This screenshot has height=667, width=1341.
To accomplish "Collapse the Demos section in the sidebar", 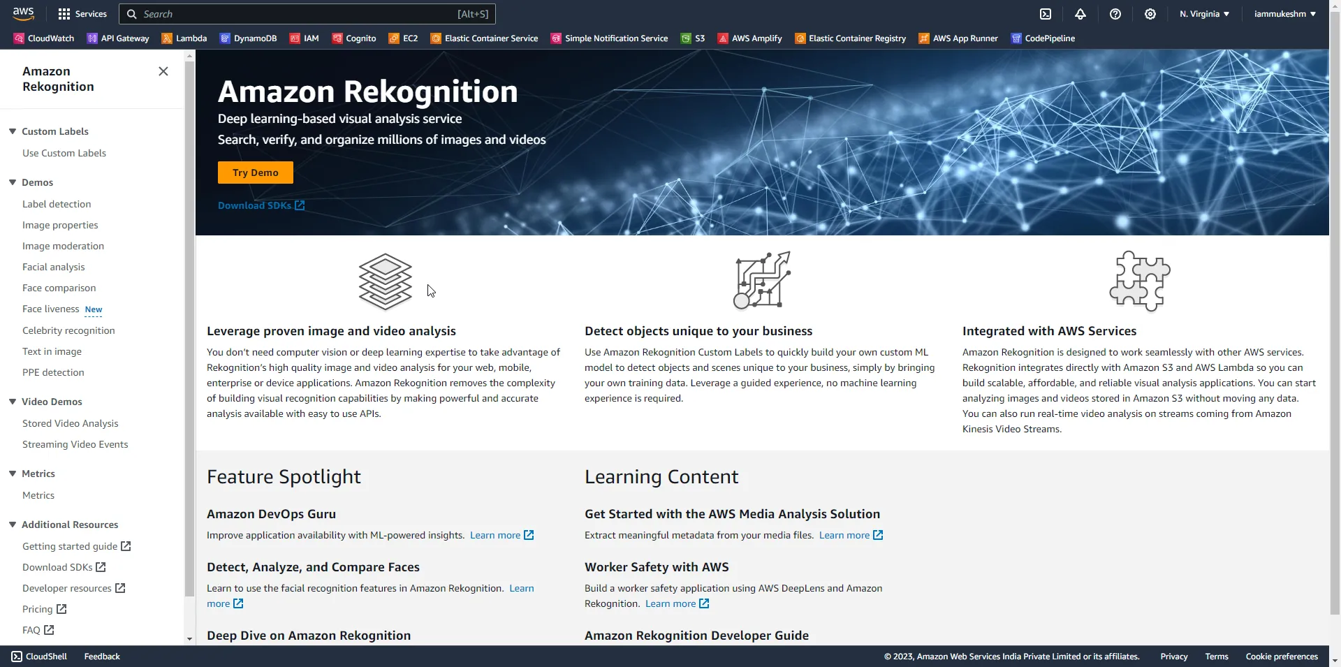I will pos(12,182).
